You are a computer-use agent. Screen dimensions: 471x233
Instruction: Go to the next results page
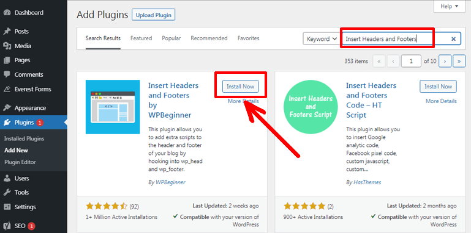click(445, 61)
